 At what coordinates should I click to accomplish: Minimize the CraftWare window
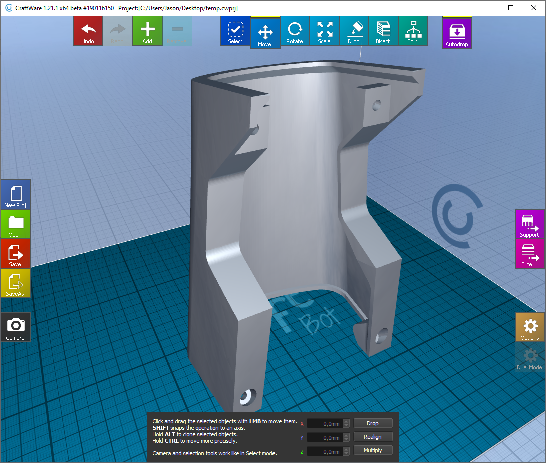tap(488, 8)
